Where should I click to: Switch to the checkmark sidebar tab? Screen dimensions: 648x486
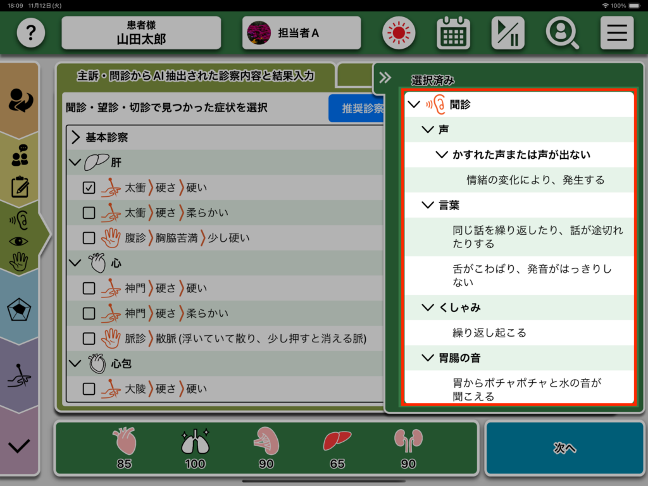tap(19, 445)
